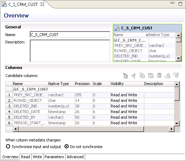Image resolution: width=186 pixels, height=161 pixels.
Task: Click the Description column header
Action: click(x=159, y=84)
